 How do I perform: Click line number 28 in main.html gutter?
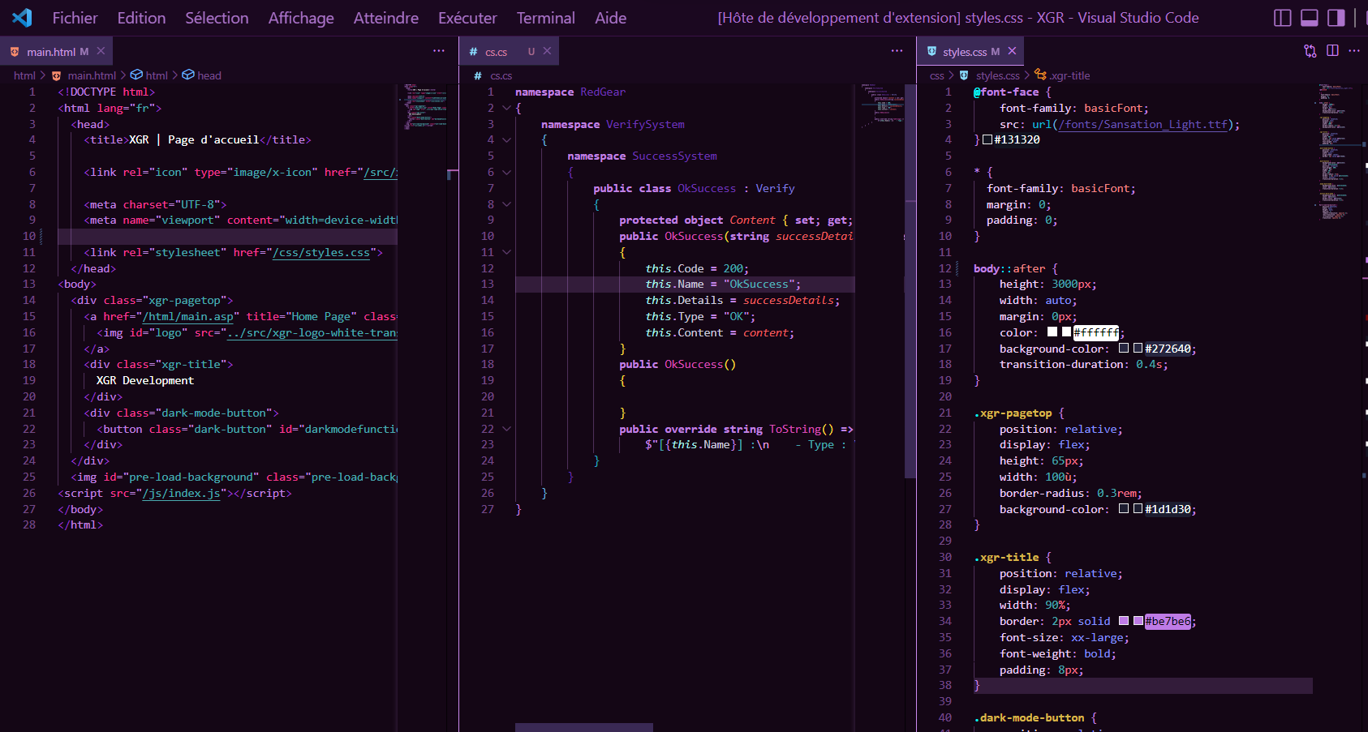coord(29,525)
